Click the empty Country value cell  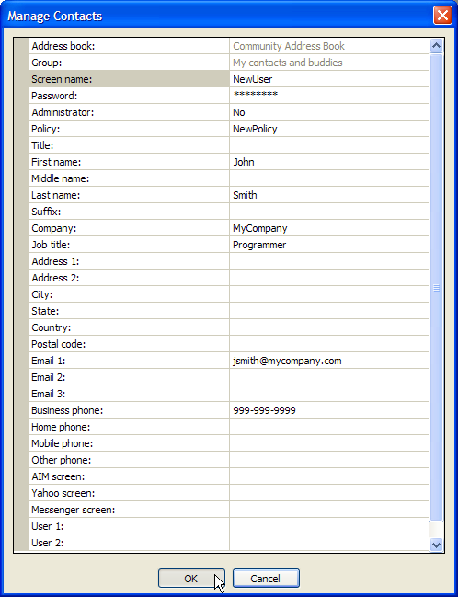tap(329, 327)
